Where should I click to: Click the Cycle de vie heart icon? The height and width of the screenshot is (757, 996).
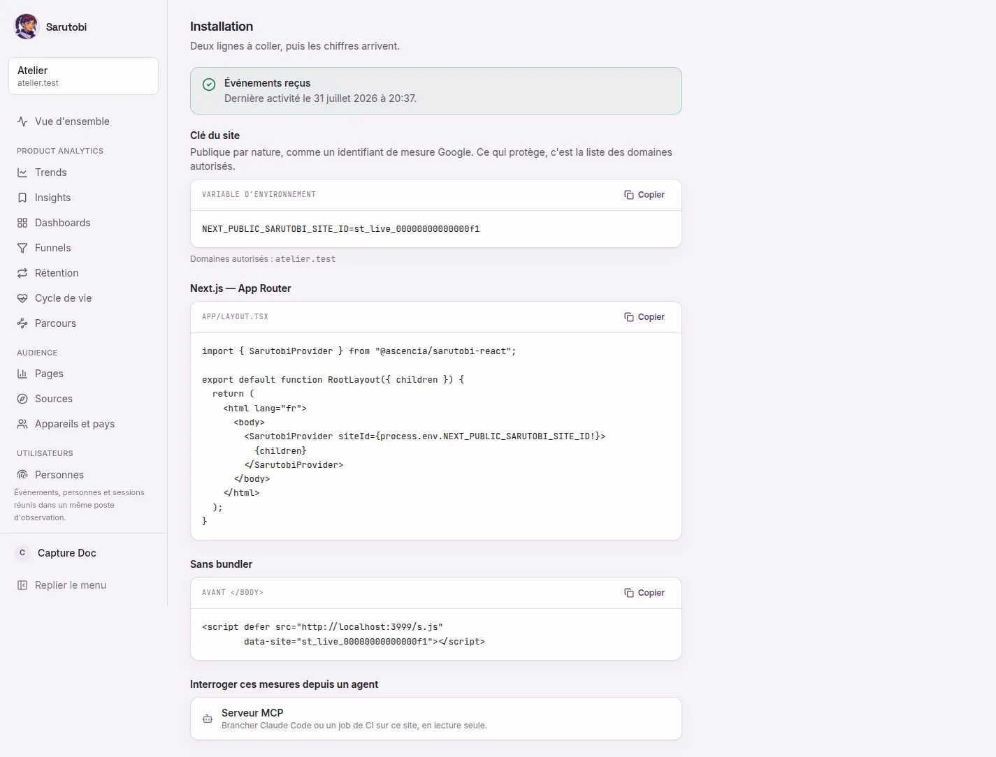(22, 298)
